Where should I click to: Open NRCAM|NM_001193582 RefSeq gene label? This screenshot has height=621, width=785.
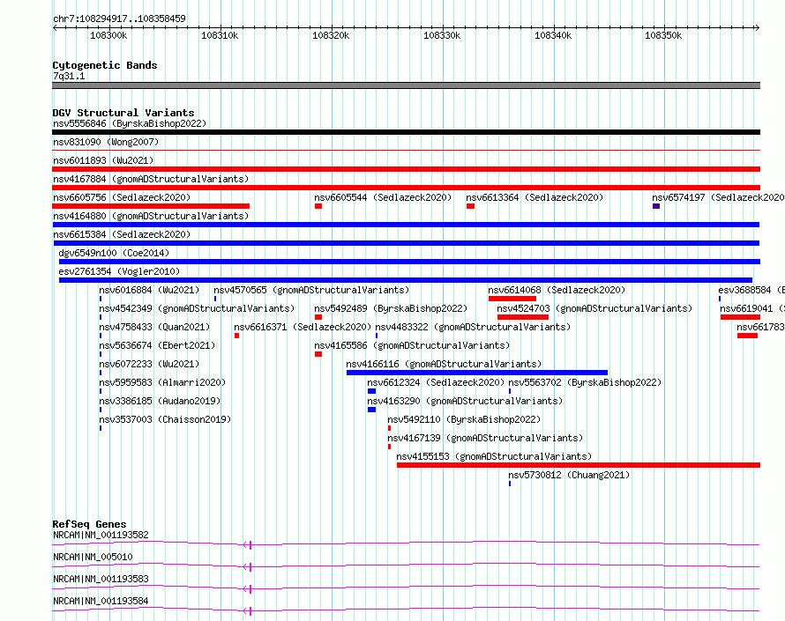tap(101, 535)
